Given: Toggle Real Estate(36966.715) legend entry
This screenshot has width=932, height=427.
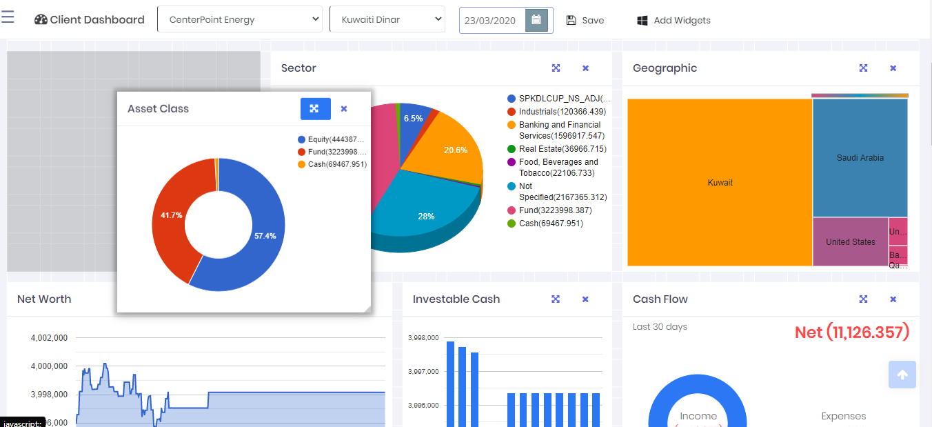Looking at the screenshot, I should pos(557,149).
